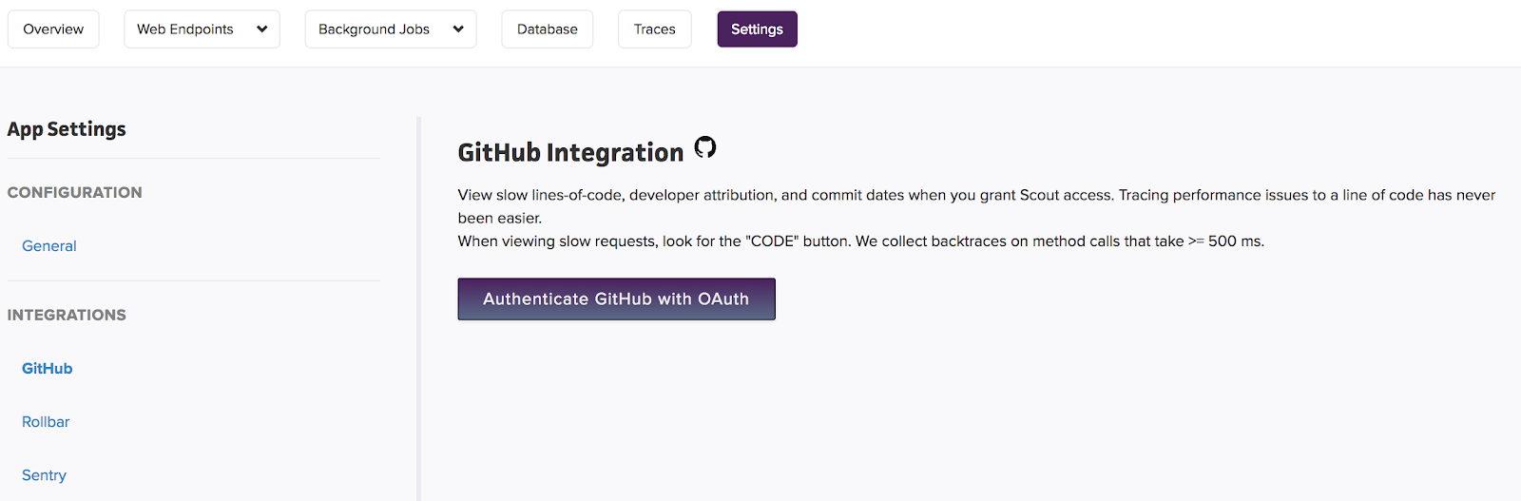Switch to the Database tab
The image size is (1521, 501).
click(x=547, y=29)
